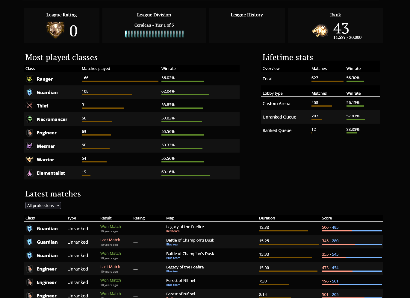Click the Total 627 matches value

(x=315, y=78)
